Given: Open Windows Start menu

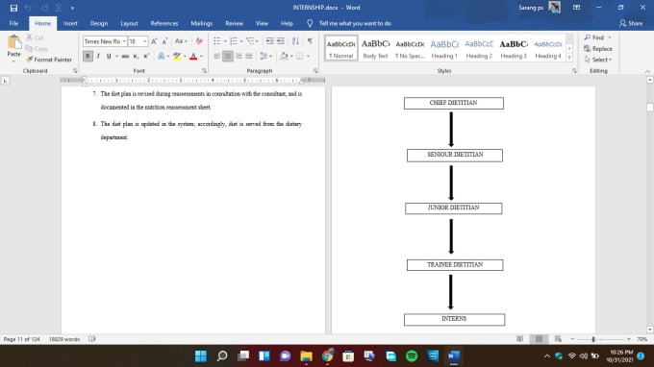Looking at the screenshot, I should coord(201,356).
